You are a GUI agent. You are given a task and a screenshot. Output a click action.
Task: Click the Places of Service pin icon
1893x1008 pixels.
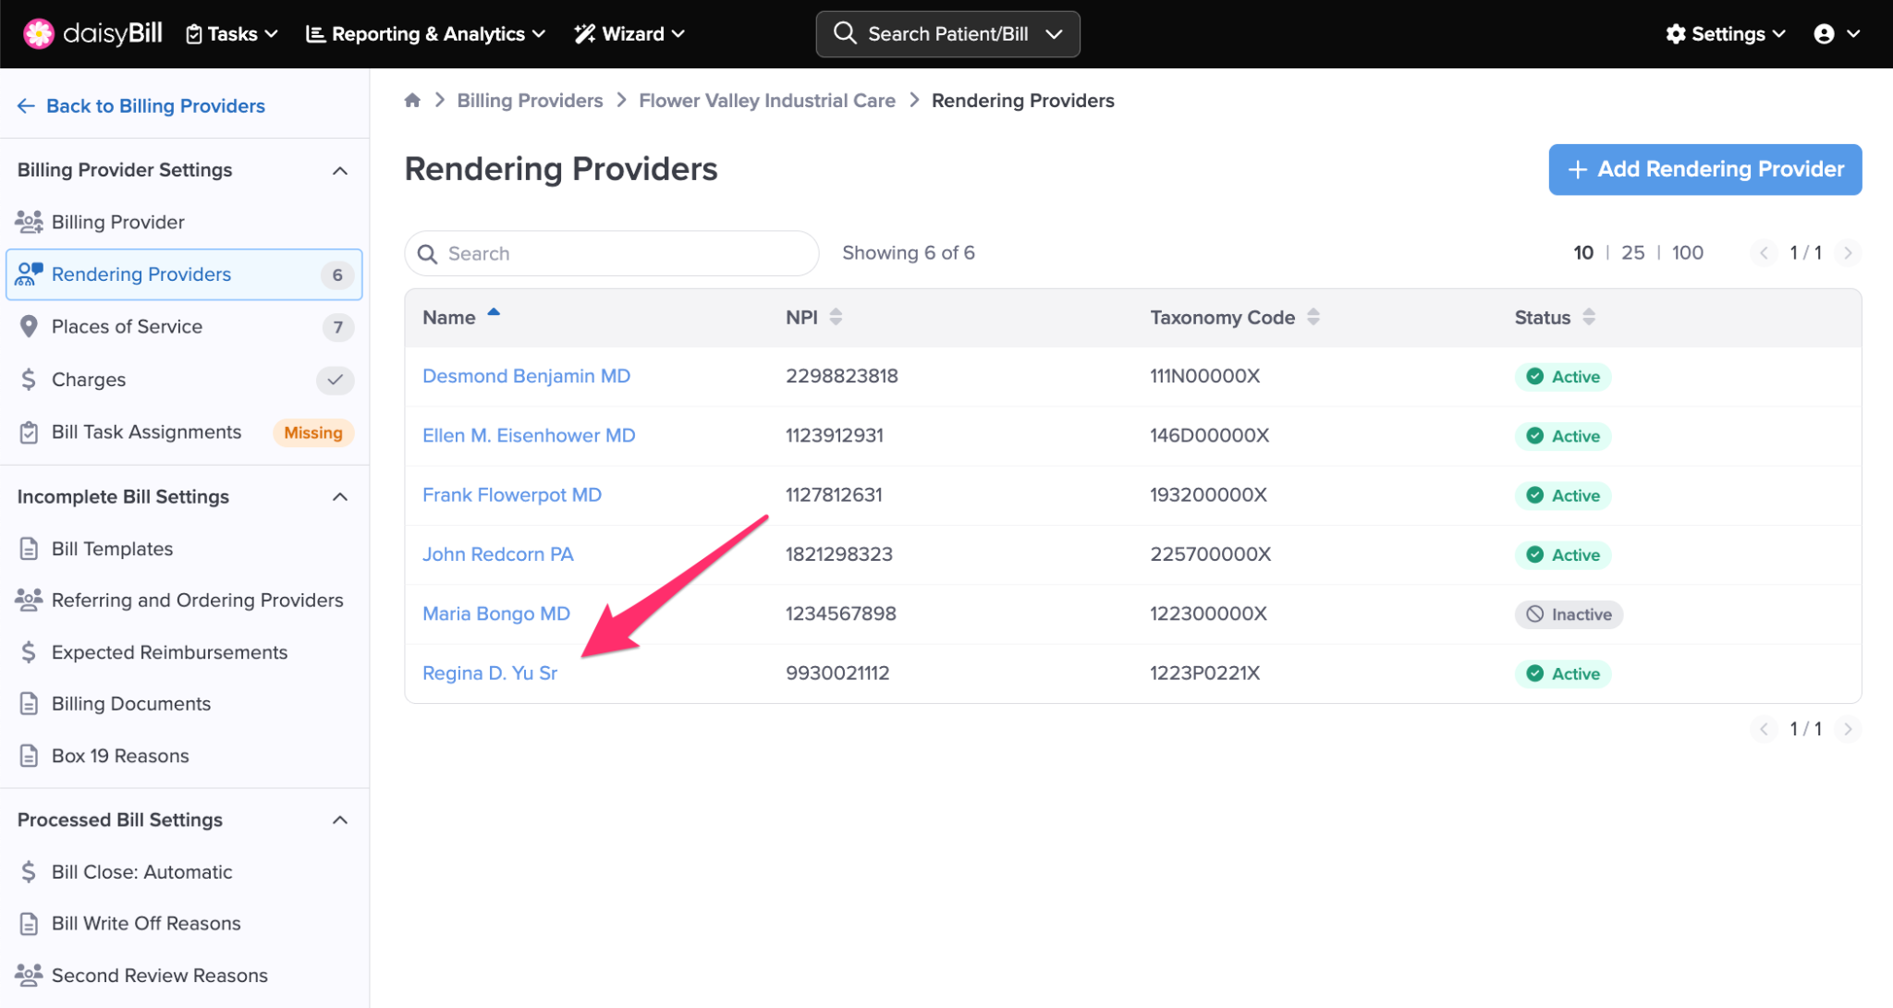(x=29, y=326)
